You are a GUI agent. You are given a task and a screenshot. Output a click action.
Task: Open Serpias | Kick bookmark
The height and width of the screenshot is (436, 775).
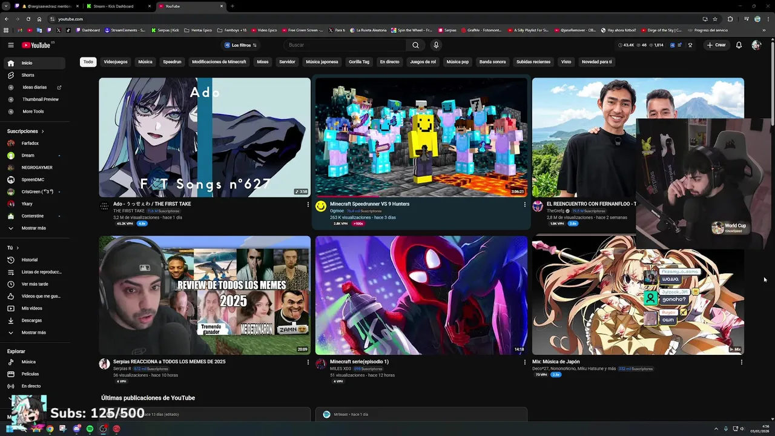tap(165, 30)
